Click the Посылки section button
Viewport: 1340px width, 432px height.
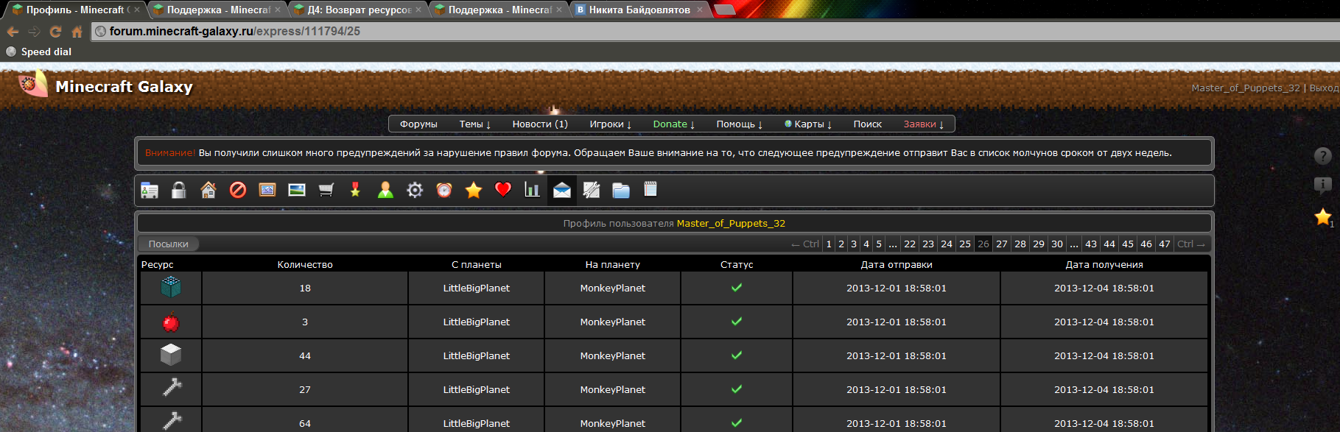[169, 244]
